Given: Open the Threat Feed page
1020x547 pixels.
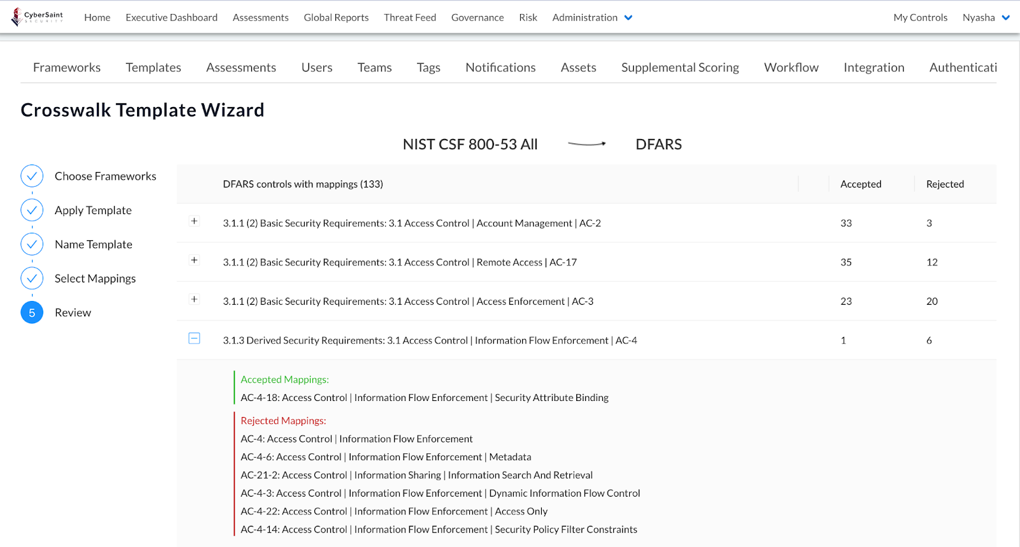Looking at the screenshot, I should tap(410, 17).
